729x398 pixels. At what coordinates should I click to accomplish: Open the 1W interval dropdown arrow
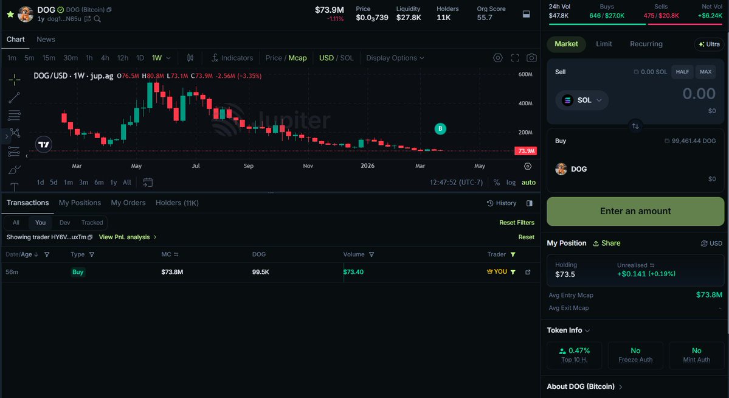[x=168, y=58]
